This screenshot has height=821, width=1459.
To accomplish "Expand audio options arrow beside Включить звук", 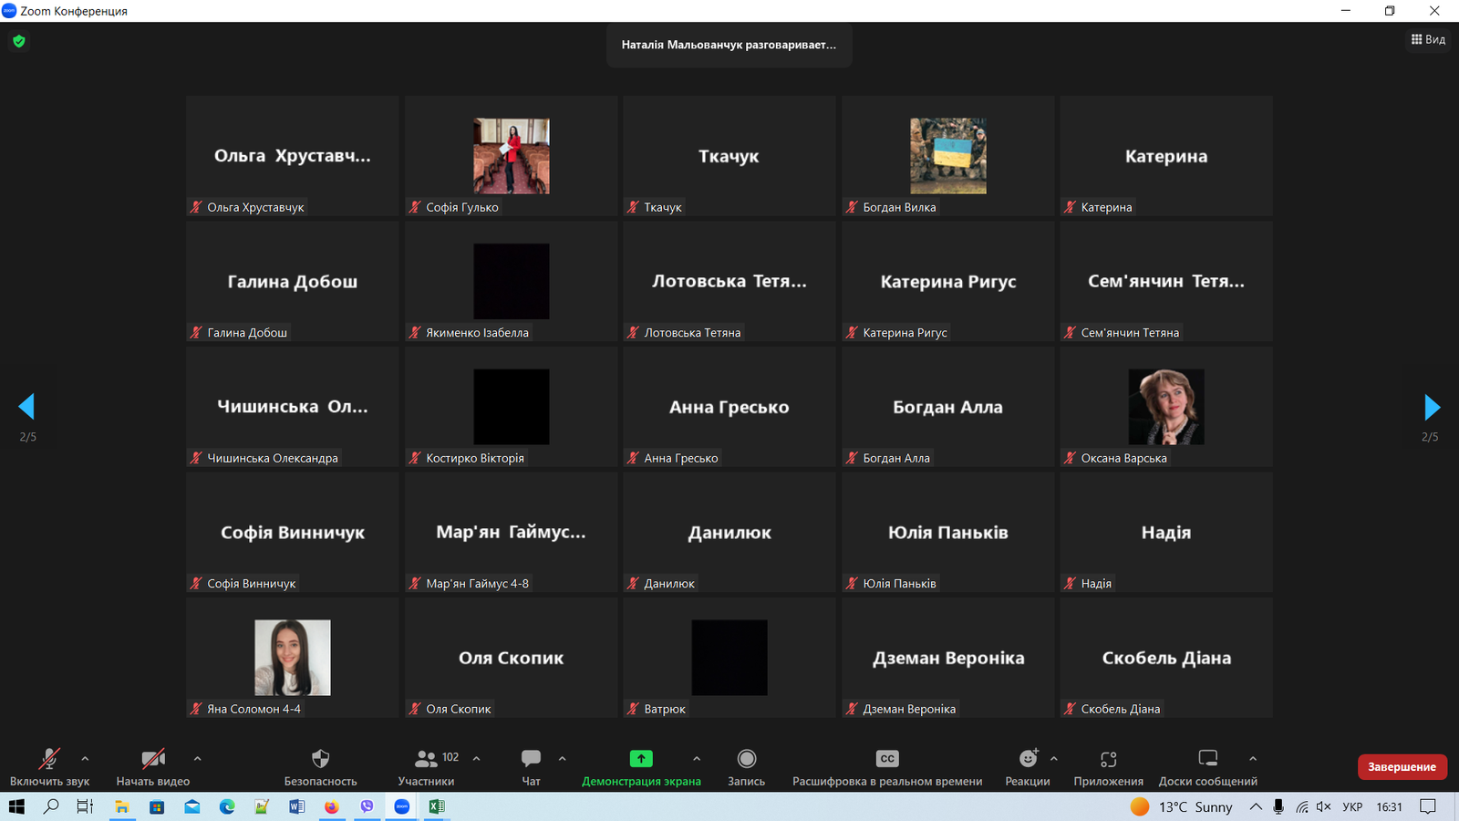I will [x=85, y=758].
